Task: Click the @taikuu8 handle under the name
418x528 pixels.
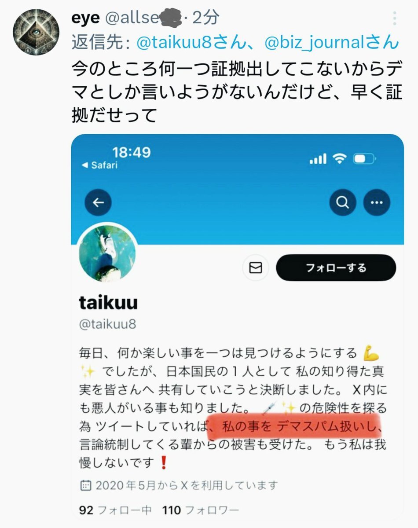Action: [x=107, y=325]
